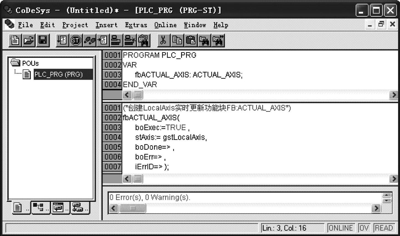
Task: Click the code pane's horizontal scroll thumb
Action: click(137, 179)
